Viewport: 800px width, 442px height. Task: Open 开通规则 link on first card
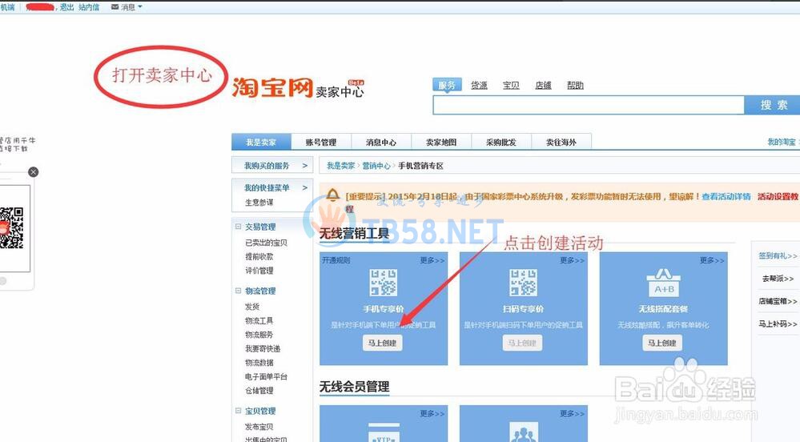tap(336, 260)
